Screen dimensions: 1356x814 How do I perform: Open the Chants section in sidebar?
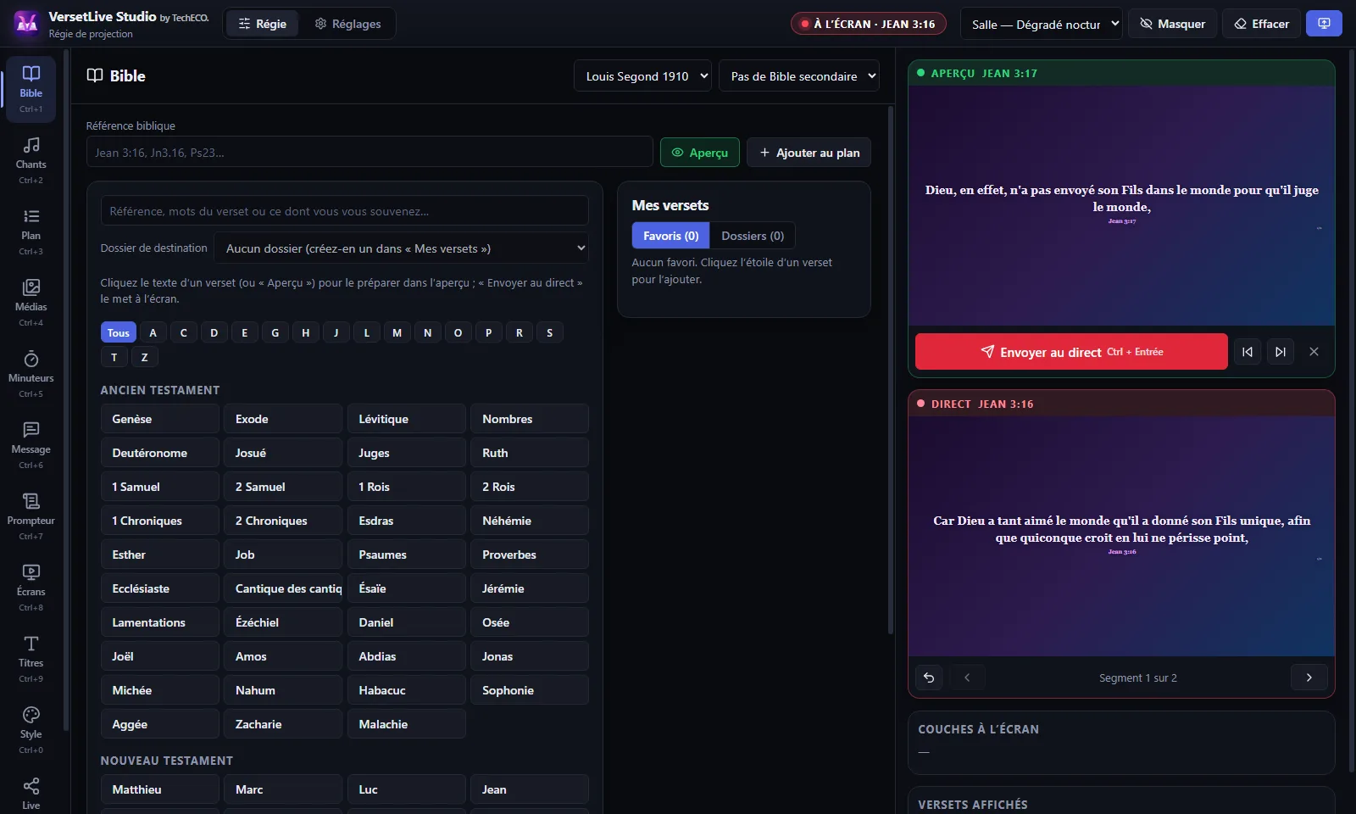click(x=31, y=160)
